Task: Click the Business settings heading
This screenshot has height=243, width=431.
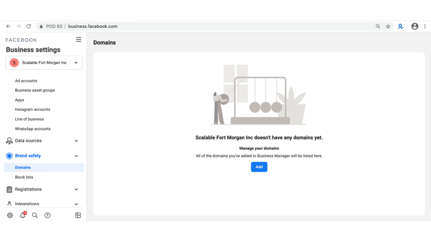Action: coord(33,50)
